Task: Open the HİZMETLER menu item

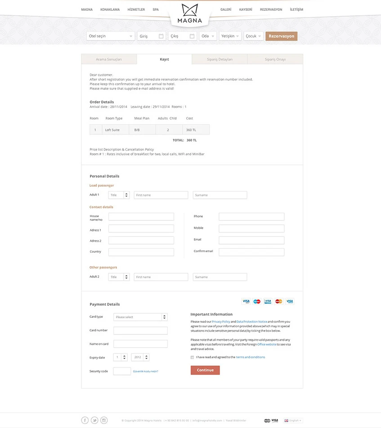Action: click(x=136, y=9)
